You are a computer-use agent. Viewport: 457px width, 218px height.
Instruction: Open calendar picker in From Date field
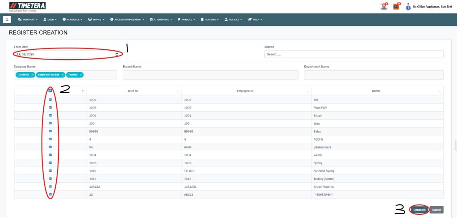pyautogui.click(x=117, y=54)
